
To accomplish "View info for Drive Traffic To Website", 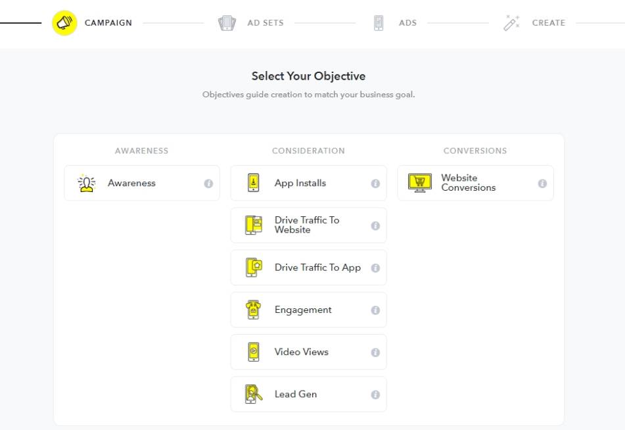I will pyautogui.click(x=375, y=226).
